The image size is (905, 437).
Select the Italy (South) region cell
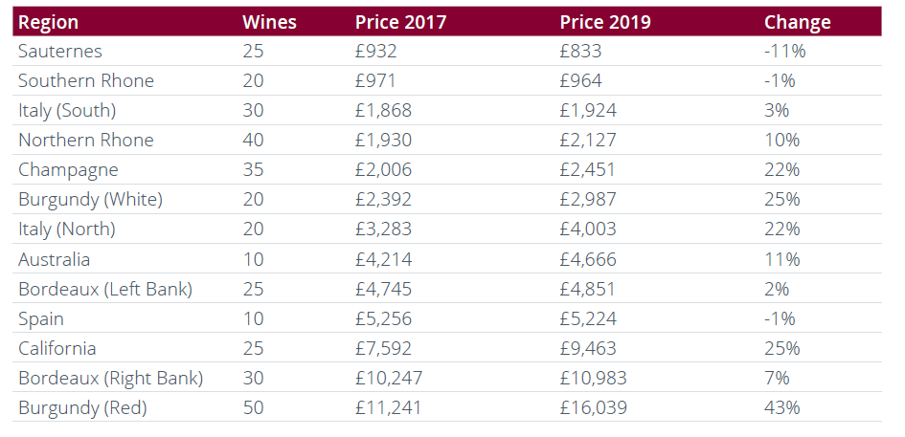(67, 110)
